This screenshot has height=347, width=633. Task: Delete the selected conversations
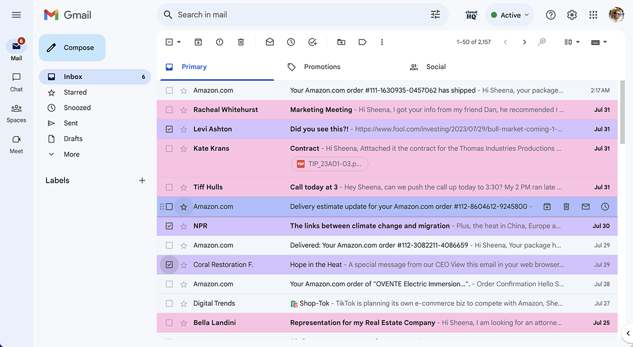click(241, 42)
